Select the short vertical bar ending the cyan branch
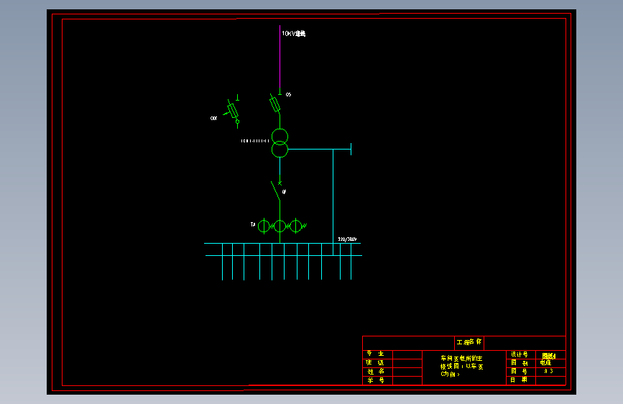623x404 pixels. (351, 149)
